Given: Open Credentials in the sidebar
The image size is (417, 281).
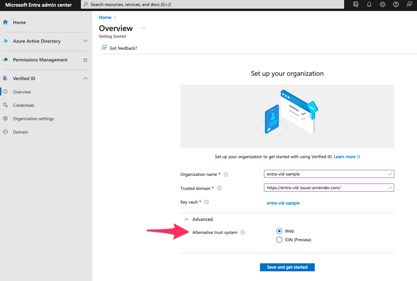Looking at the screenshot, I should pyautogui.click(x=23, y=105).
